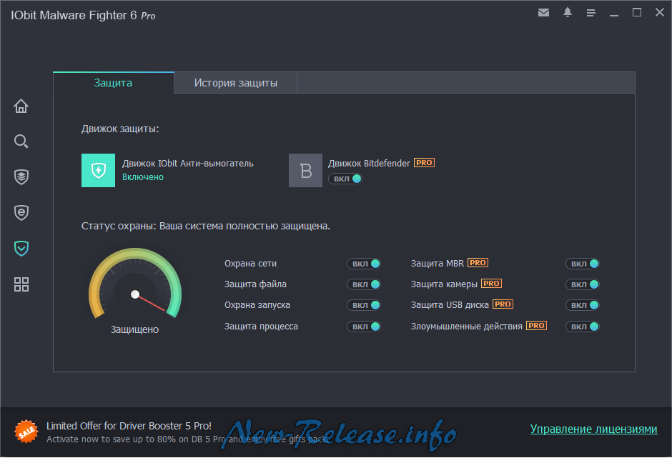The width and height of the screenshot is (672, 458).
Task: Click the Bitdefender engine B icon
Action: [305, 171]
